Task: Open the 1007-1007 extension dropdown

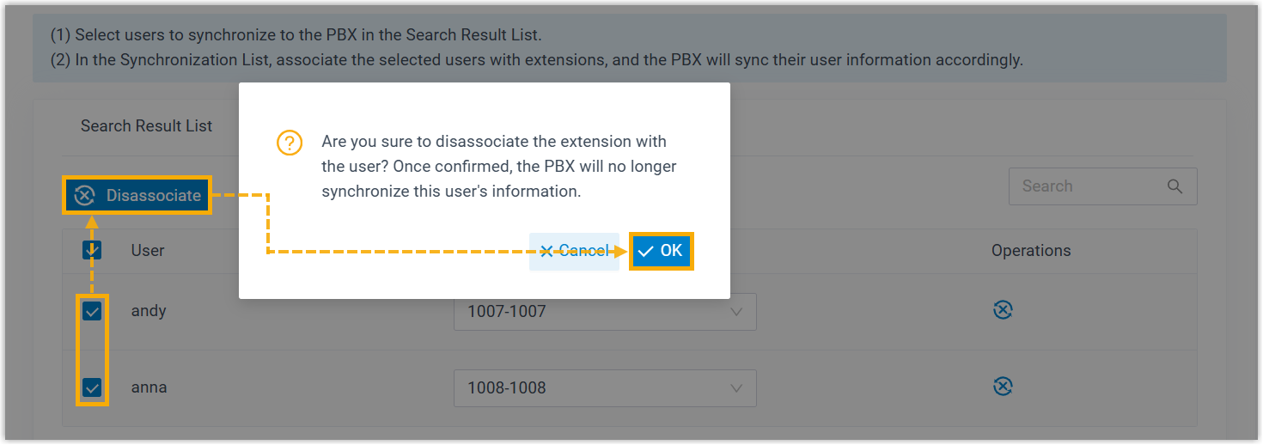Action: [605, 312]
